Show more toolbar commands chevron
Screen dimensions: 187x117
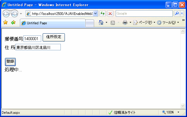(x=183, y=20)
